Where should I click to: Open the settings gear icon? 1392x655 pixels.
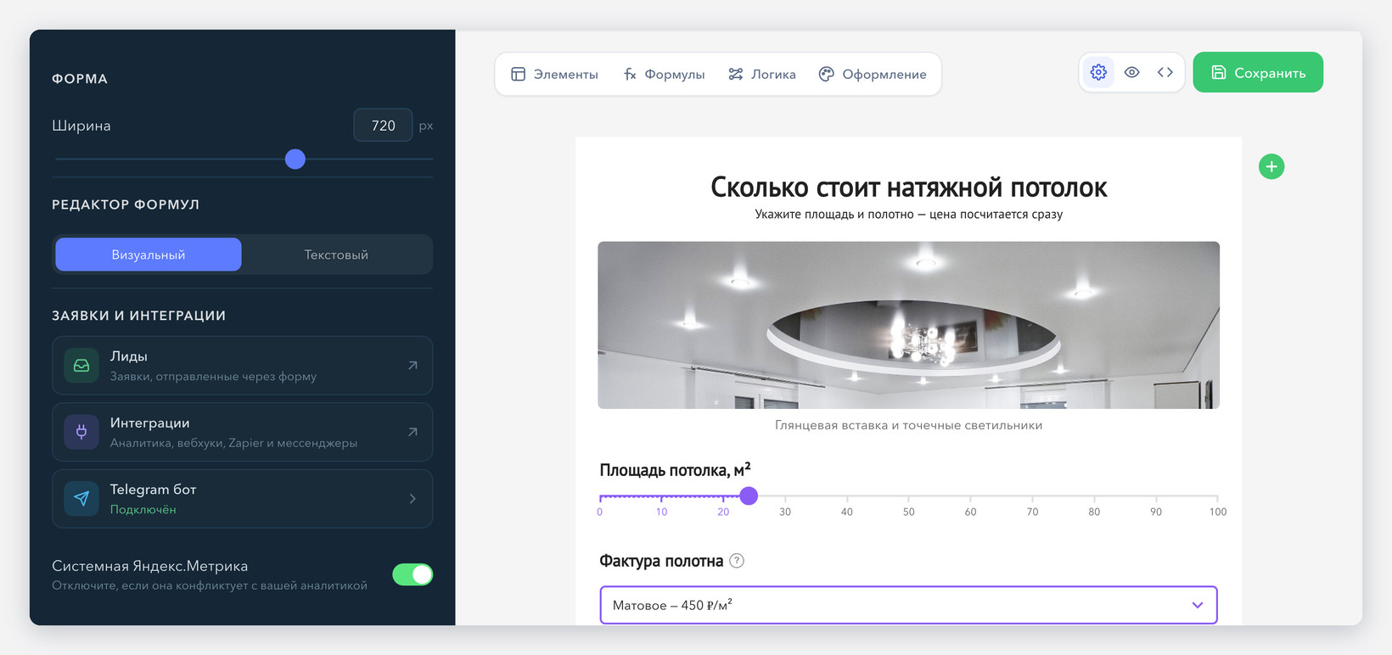(x=1098, y=73)
